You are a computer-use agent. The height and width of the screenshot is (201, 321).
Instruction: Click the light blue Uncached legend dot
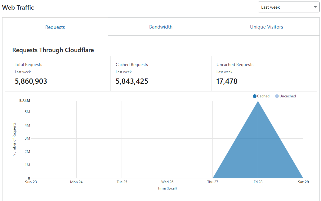pos(277,96)
